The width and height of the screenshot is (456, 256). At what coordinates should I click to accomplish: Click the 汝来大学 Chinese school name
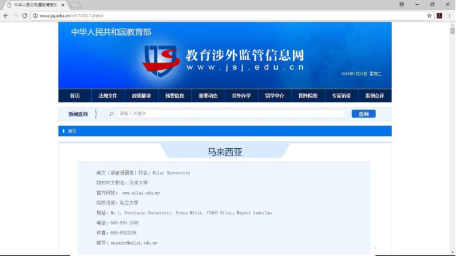139,183
